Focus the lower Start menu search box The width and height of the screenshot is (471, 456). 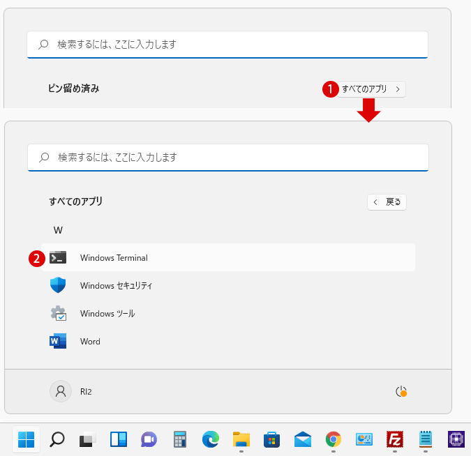coord(228,158)
